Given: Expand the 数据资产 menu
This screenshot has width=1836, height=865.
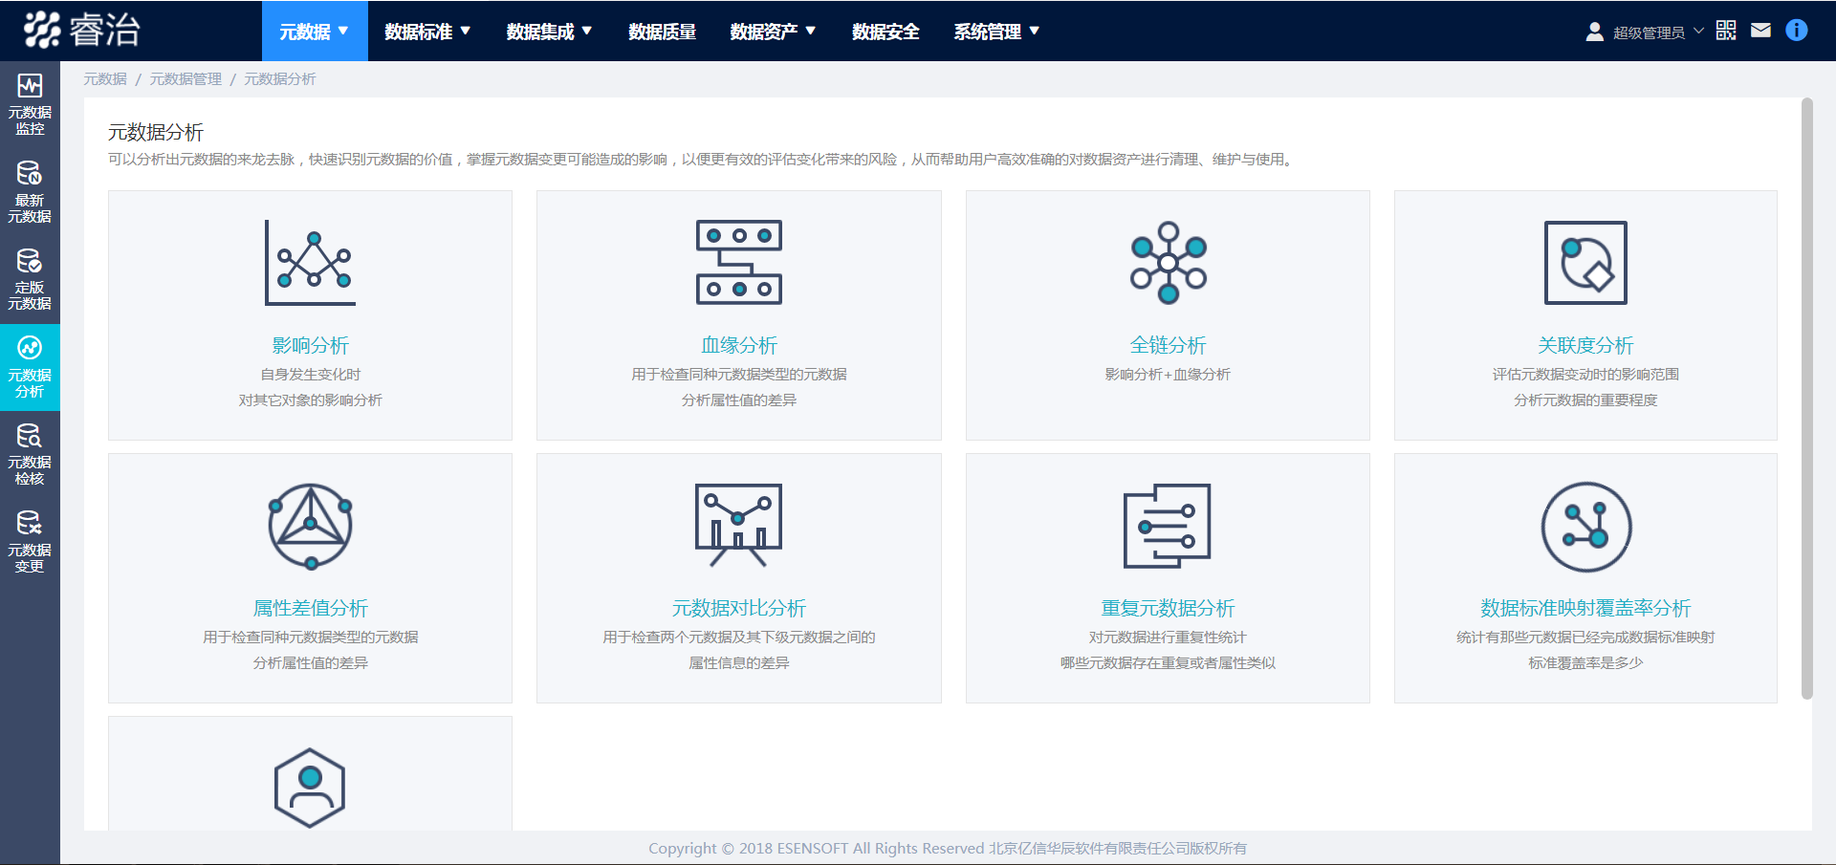Looking at the screenshot, I should [773, 32].
